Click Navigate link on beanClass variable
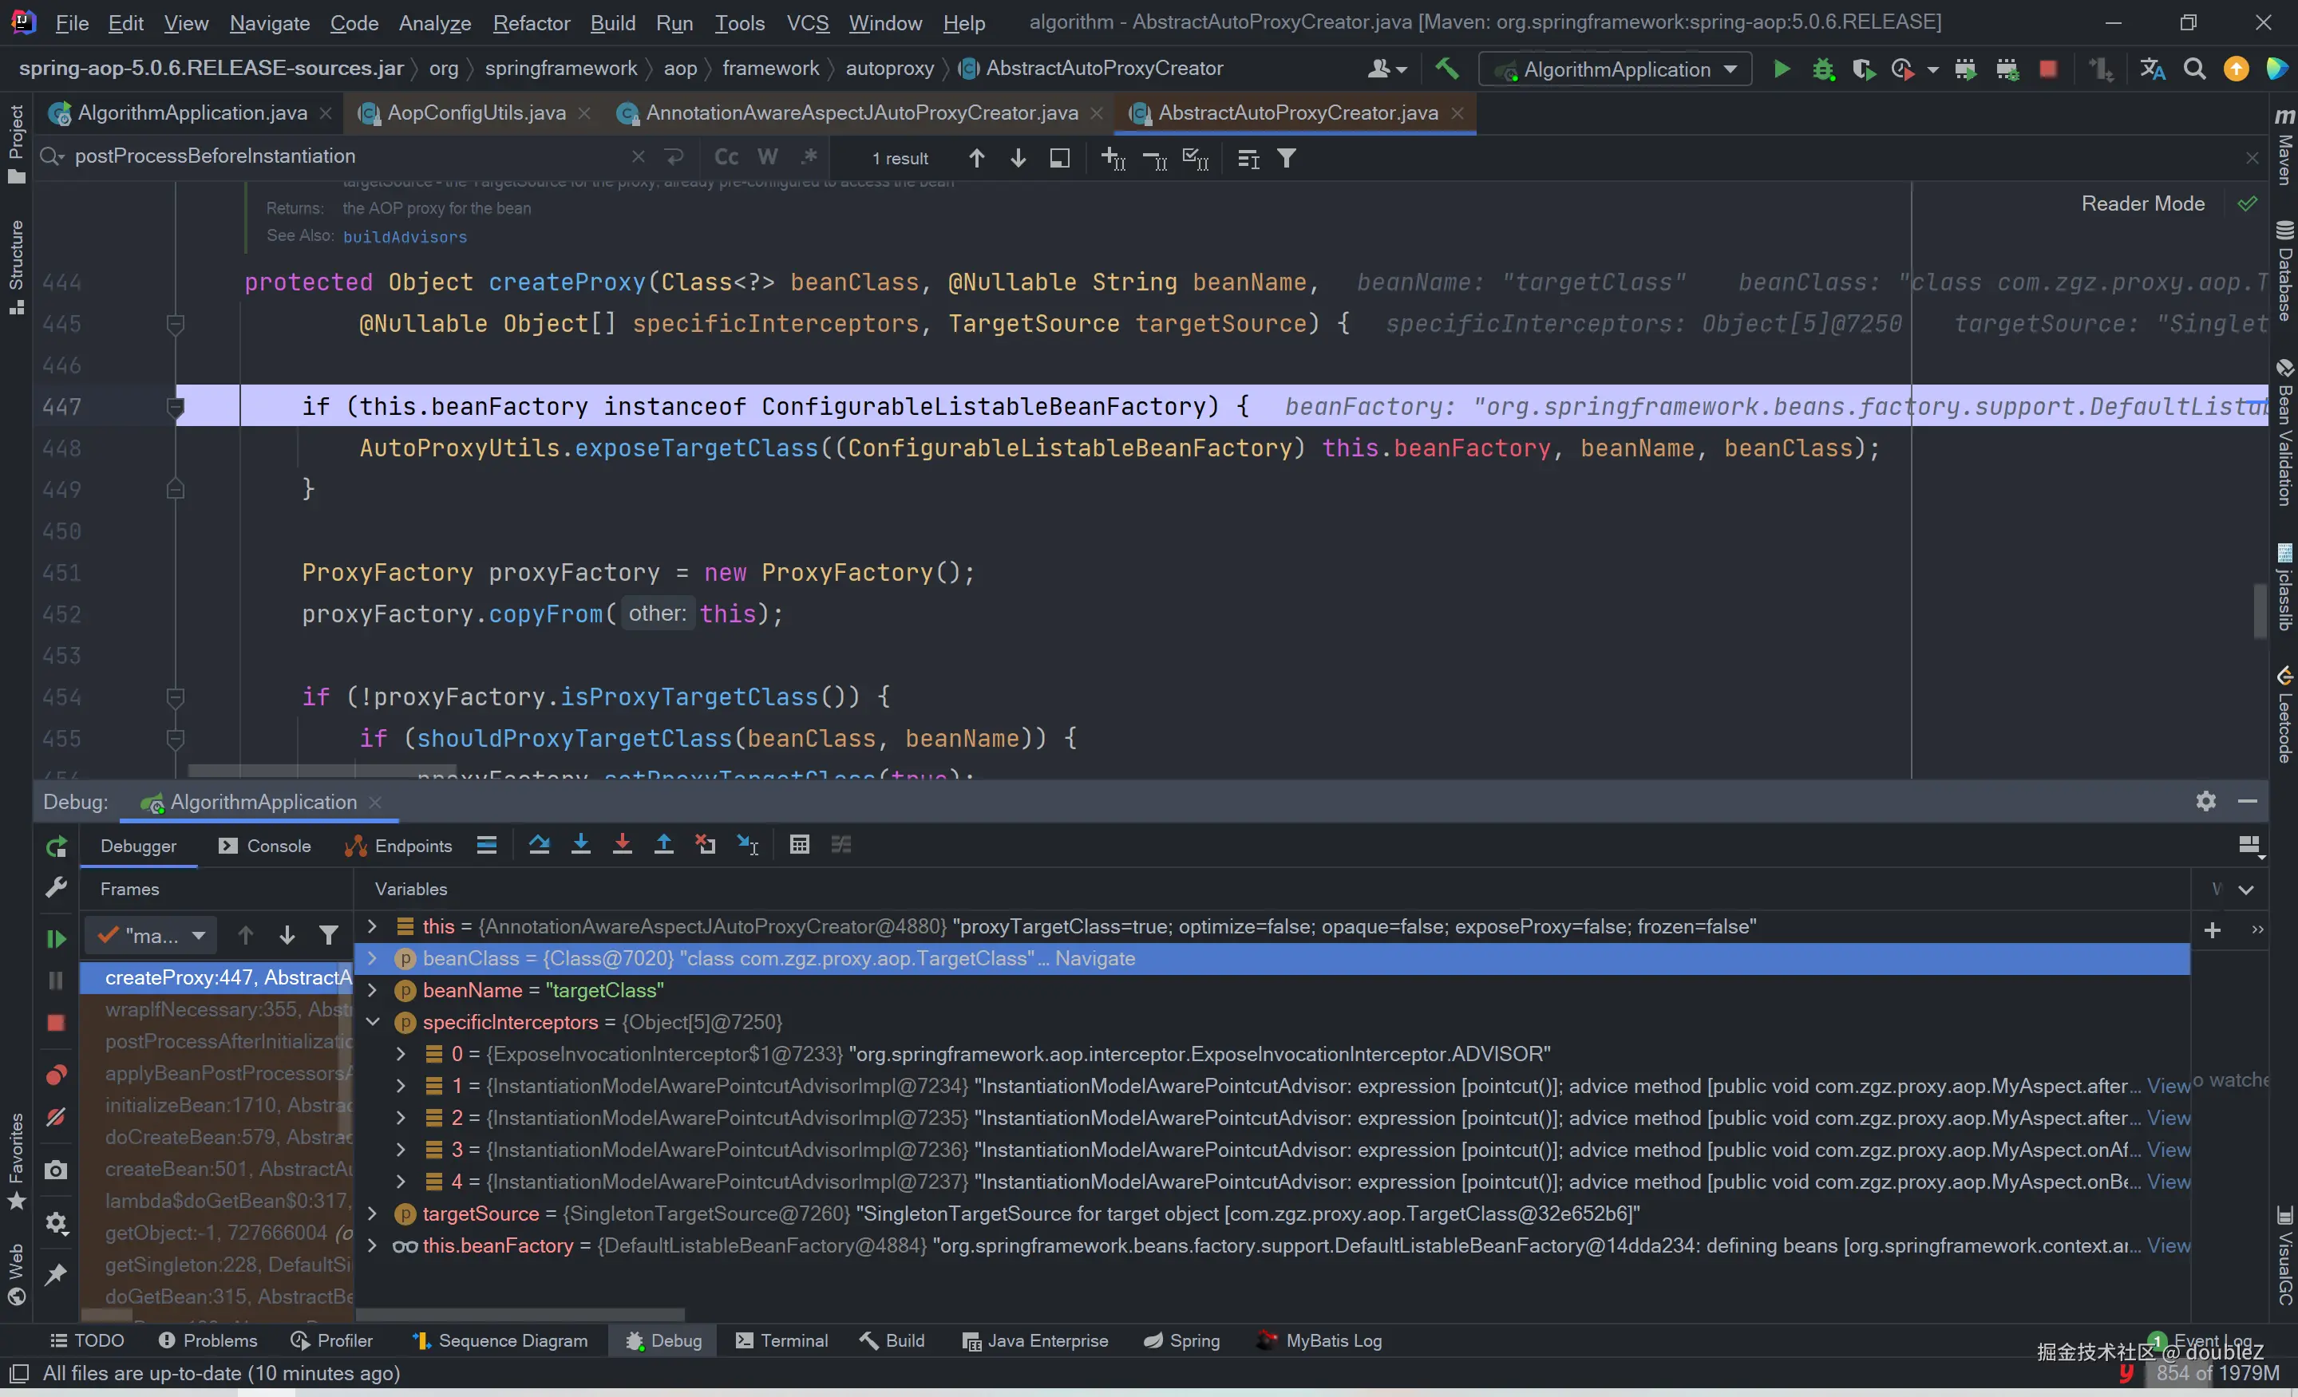Viewport: 2298px width, 1397px height. [x=1095, y=958]
